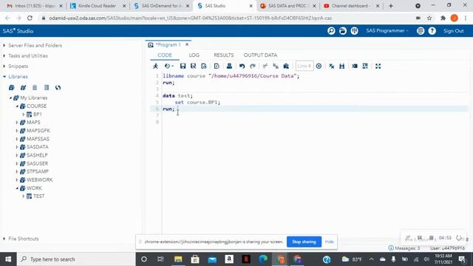Open the OUTPUT DATA tab
The height and width of the screenshot is (266, 473).
(260, 55)
